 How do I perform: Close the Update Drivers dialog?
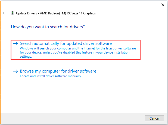point(163,5)
